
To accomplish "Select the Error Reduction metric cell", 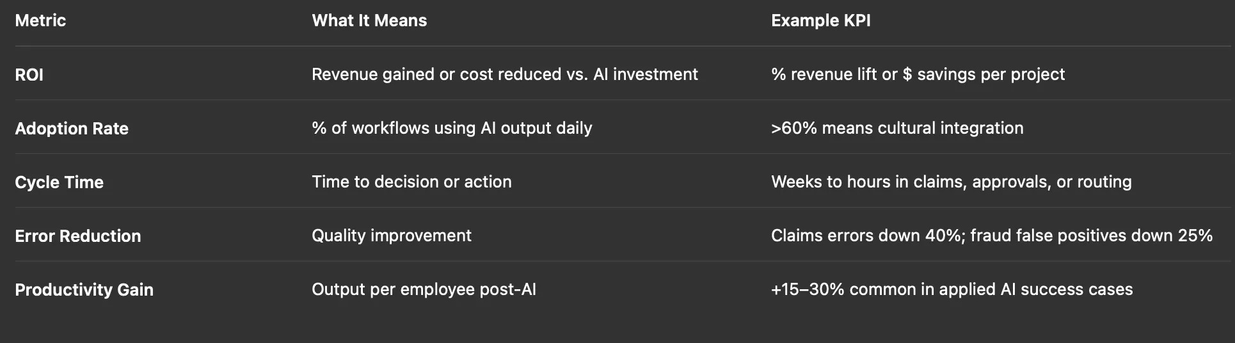I will (x=77, y=236).
